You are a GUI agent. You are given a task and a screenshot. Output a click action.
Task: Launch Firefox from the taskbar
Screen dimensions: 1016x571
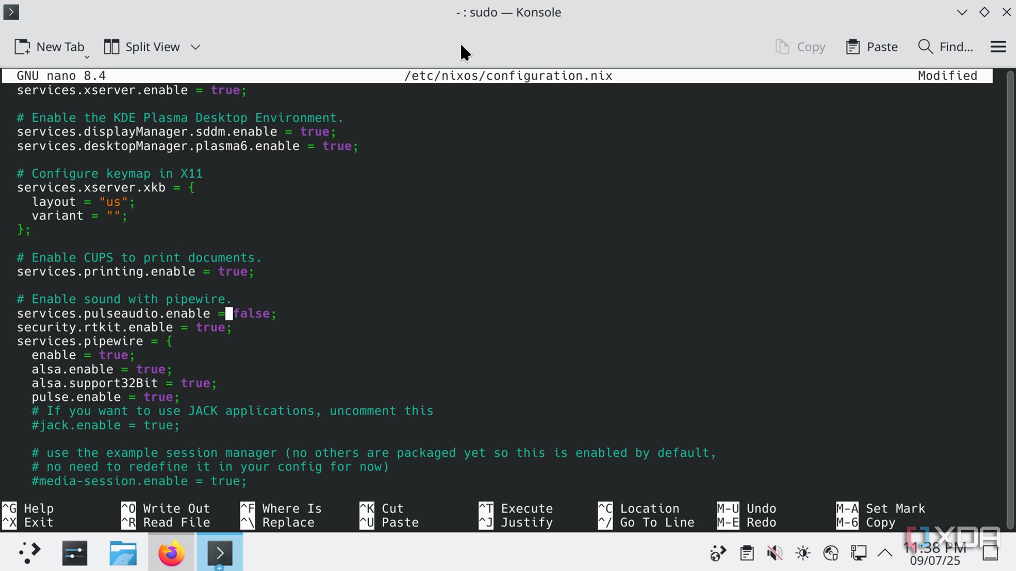coord(171,552)
